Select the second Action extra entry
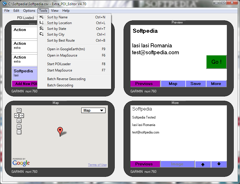Image resolution: width=240 pixels, height=184 pixels. coord(25,47)
